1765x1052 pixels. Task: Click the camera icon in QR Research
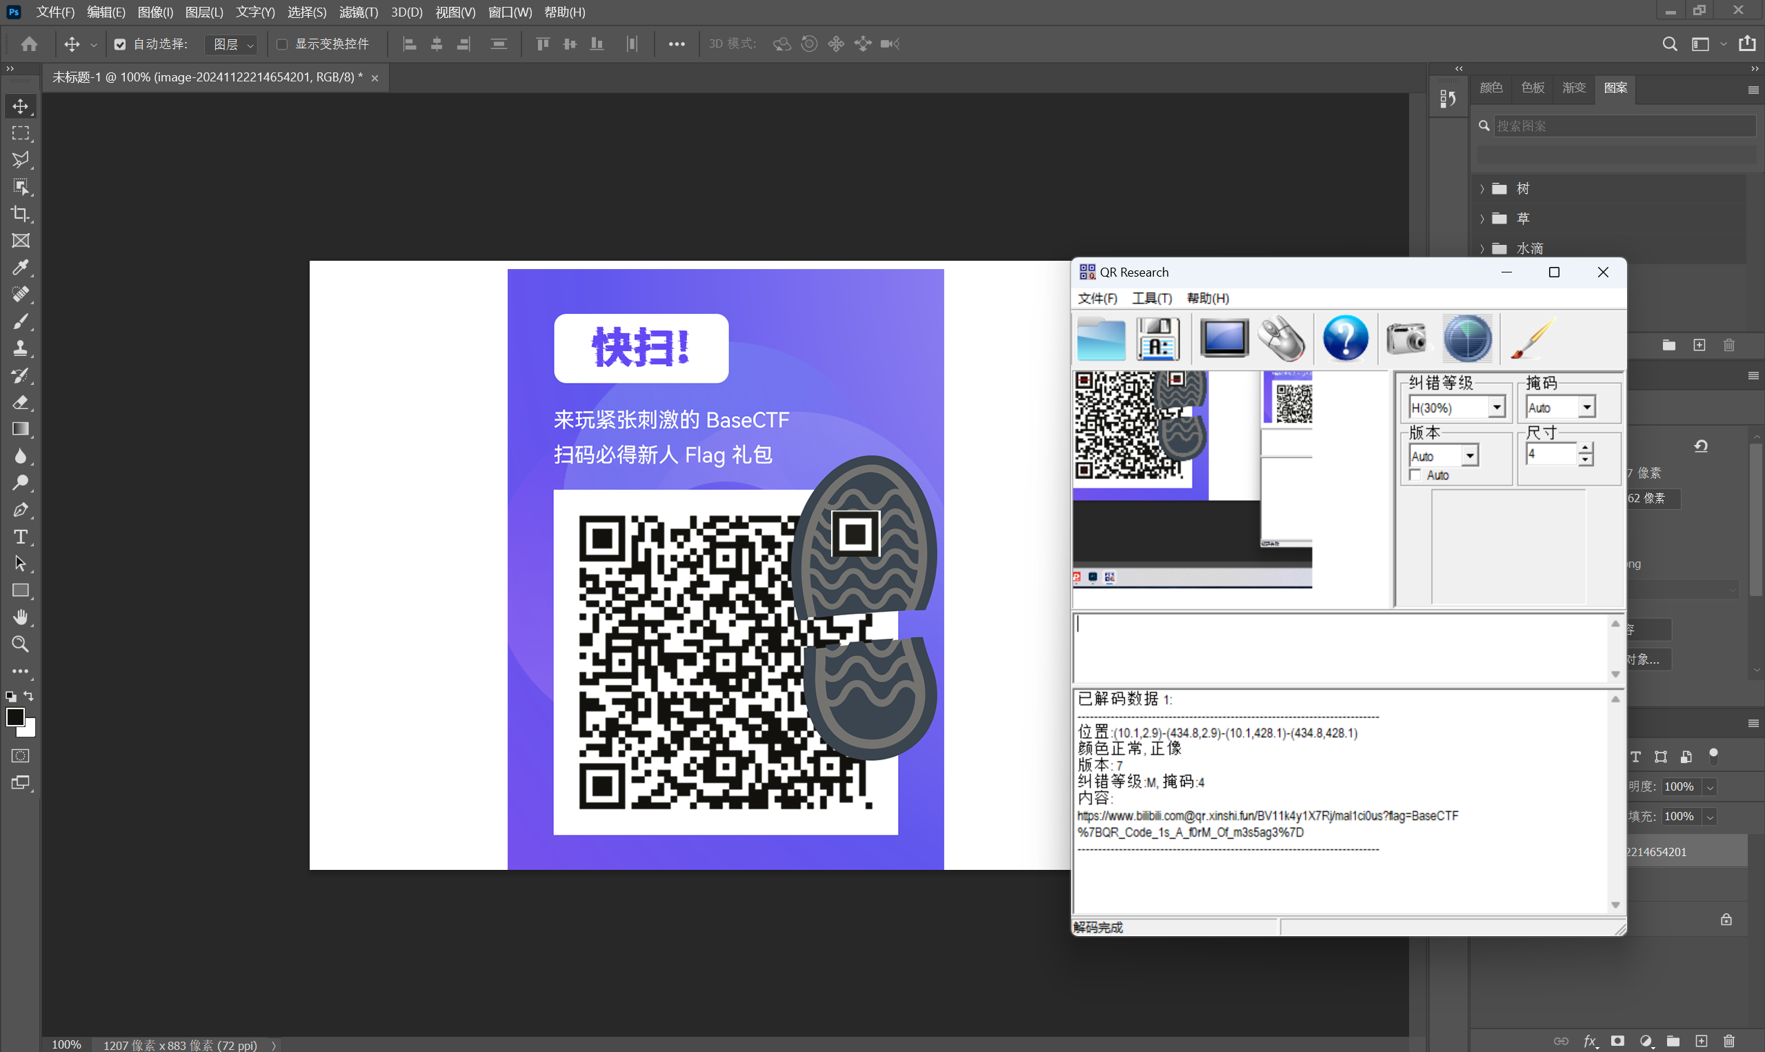point(1406,339)
